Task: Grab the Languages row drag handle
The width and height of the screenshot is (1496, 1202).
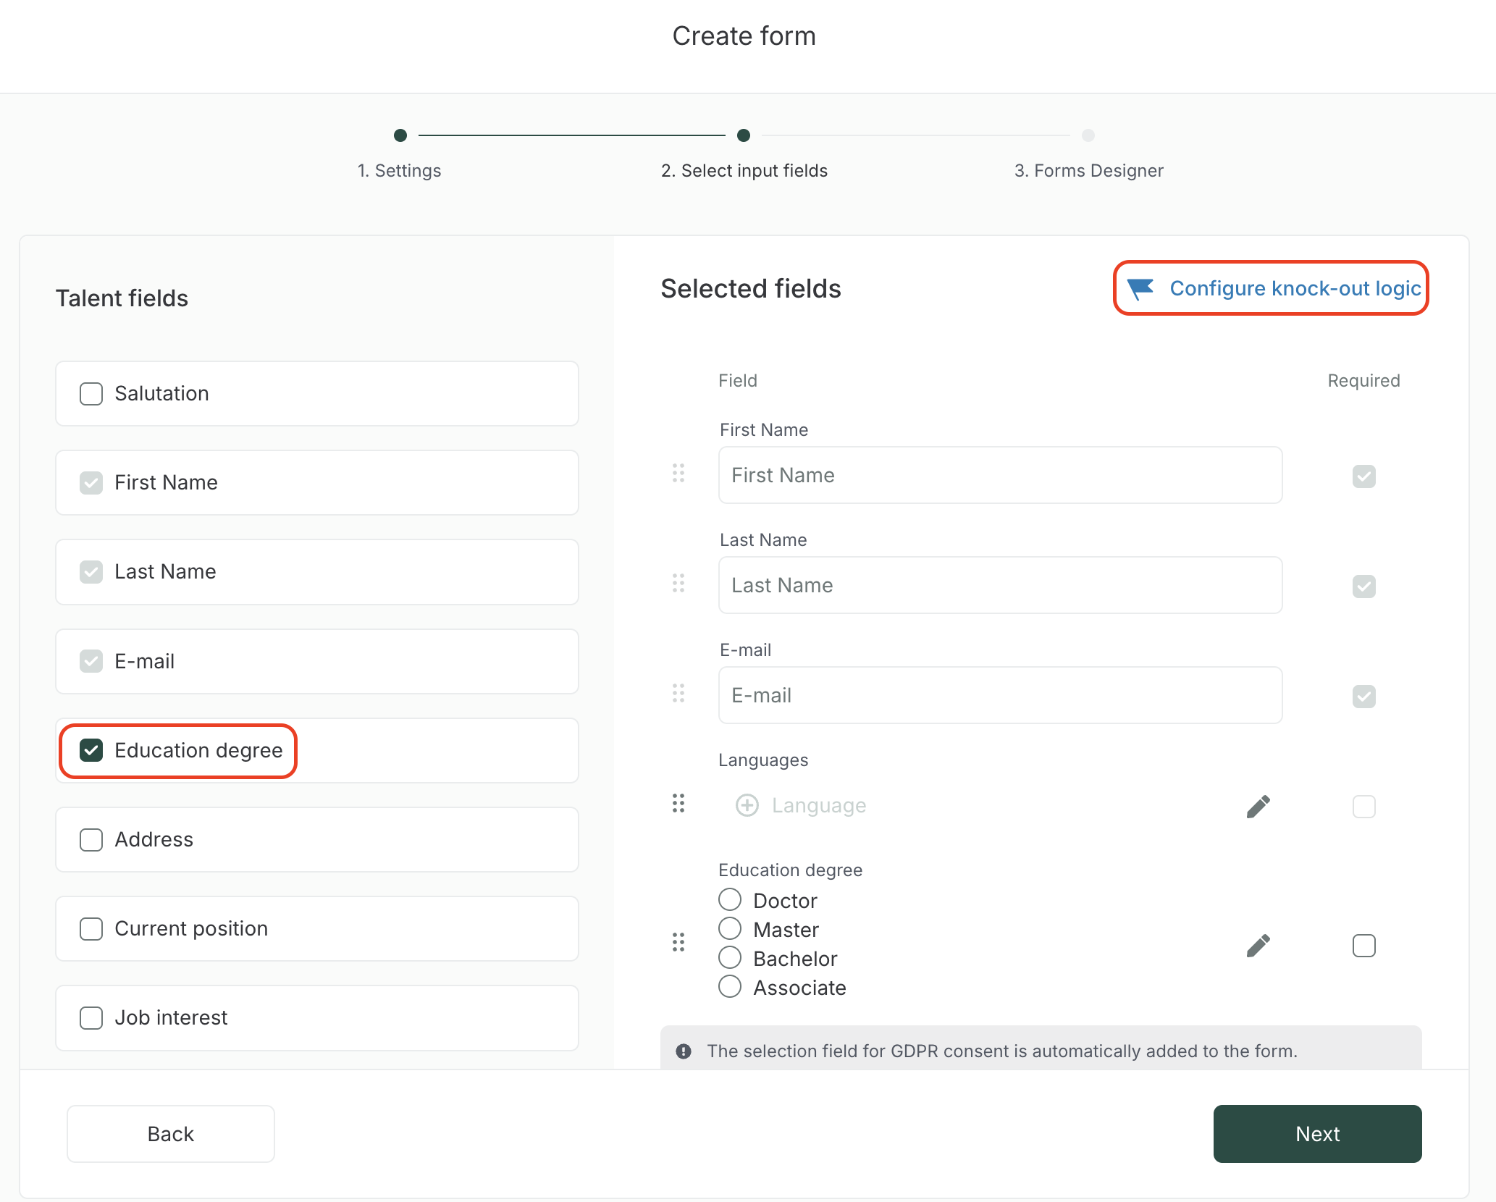Action: (x=678, y=804)
